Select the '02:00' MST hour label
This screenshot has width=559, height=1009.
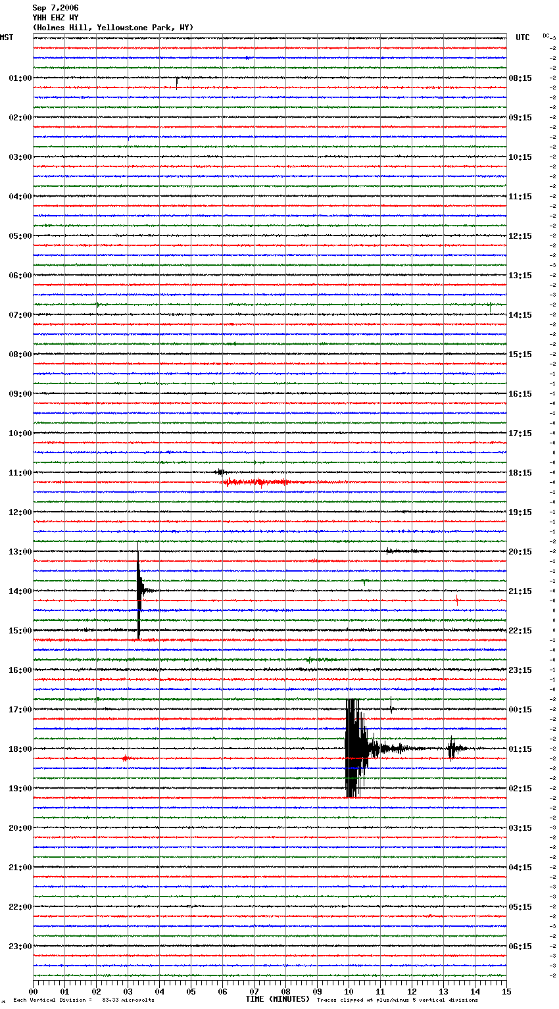point(20,118)
